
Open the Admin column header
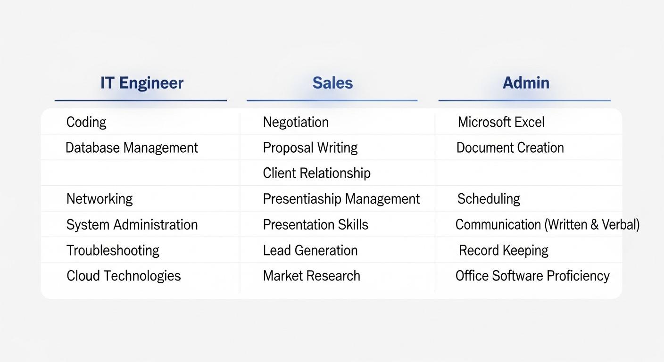(x=526, y=83)
